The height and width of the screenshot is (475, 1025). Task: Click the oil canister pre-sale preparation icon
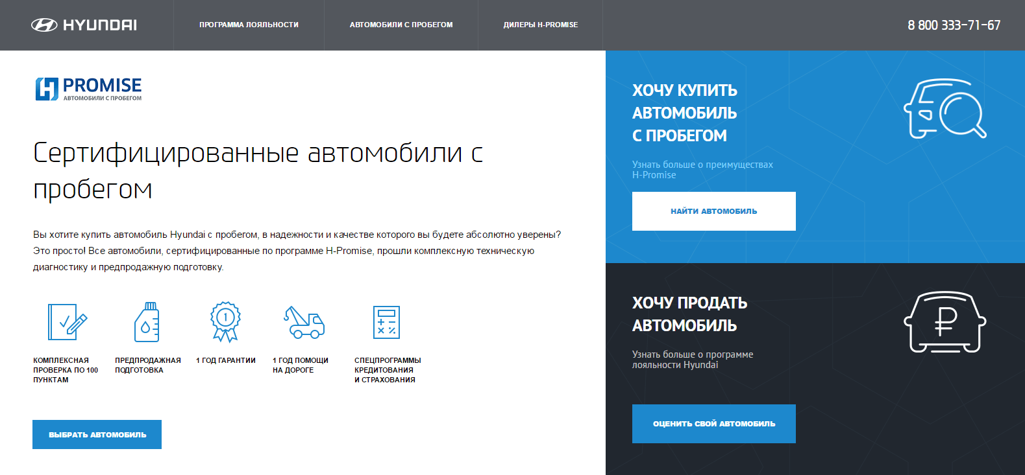147,322
